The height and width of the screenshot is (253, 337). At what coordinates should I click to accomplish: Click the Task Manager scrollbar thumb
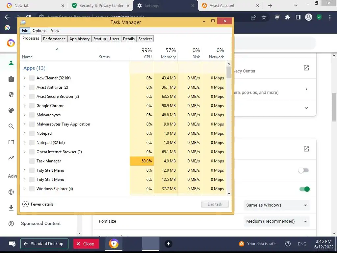coord(229,72)
